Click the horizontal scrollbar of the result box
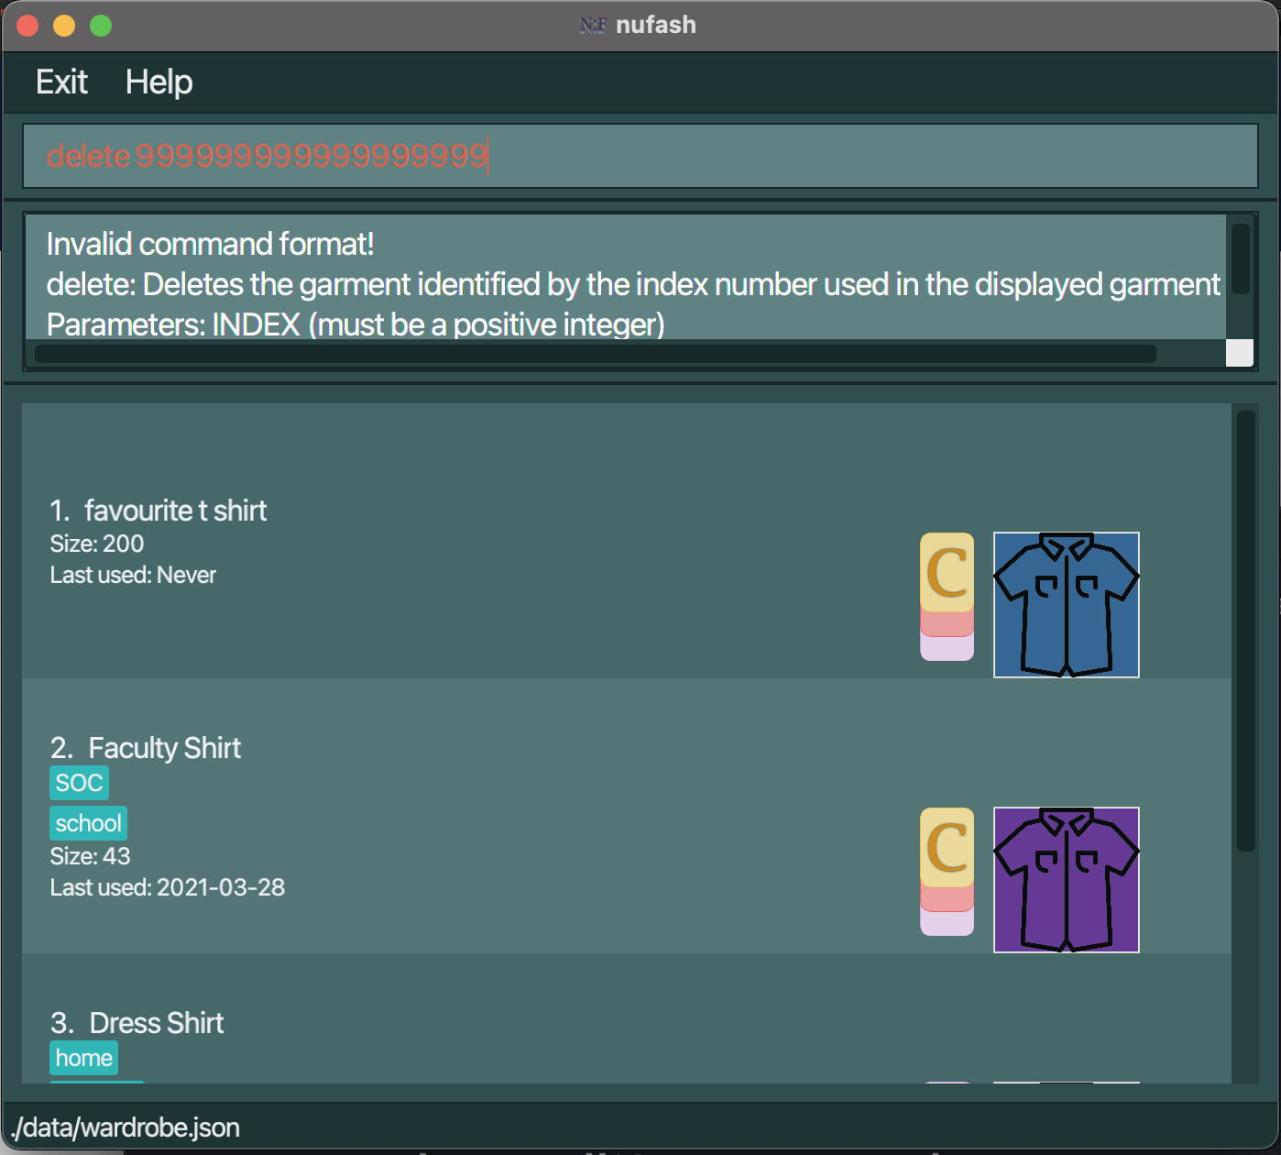1281x1155 pixels. 596,354
